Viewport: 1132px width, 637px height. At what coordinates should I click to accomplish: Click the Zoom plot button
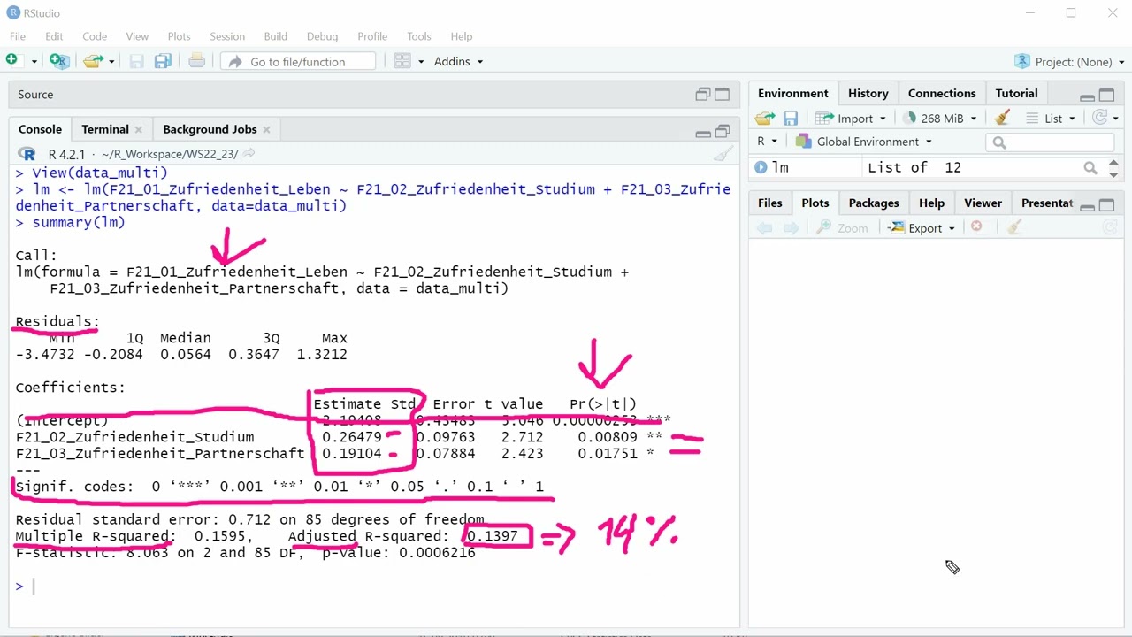click(x=843, y=228)
